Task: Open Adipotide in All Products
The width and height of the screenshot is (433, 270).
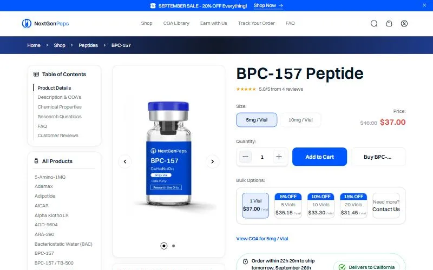Action: (45, 196)
